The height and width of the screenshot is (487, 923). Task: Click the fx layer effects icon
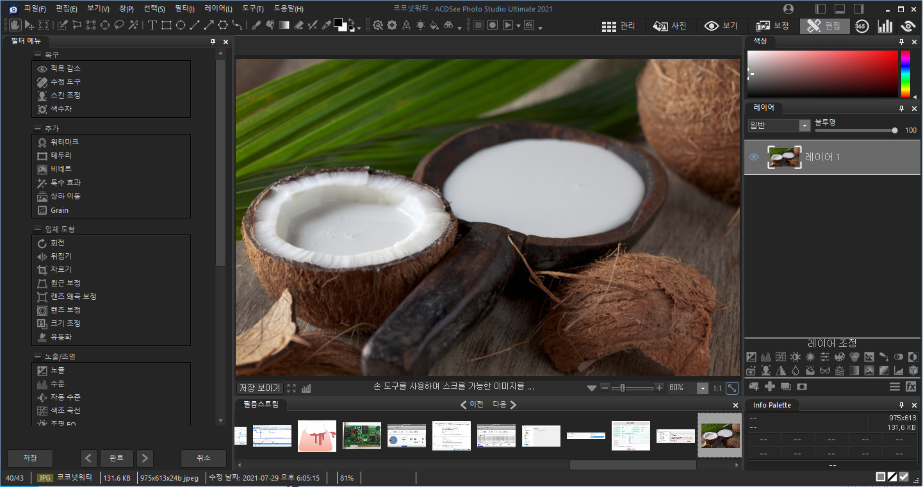[911, 386]
